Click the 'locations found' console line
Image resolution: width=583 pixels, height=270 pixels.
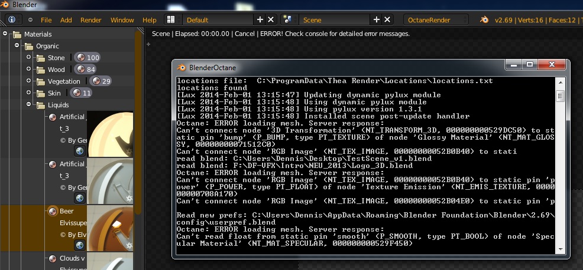coord(212,88)
